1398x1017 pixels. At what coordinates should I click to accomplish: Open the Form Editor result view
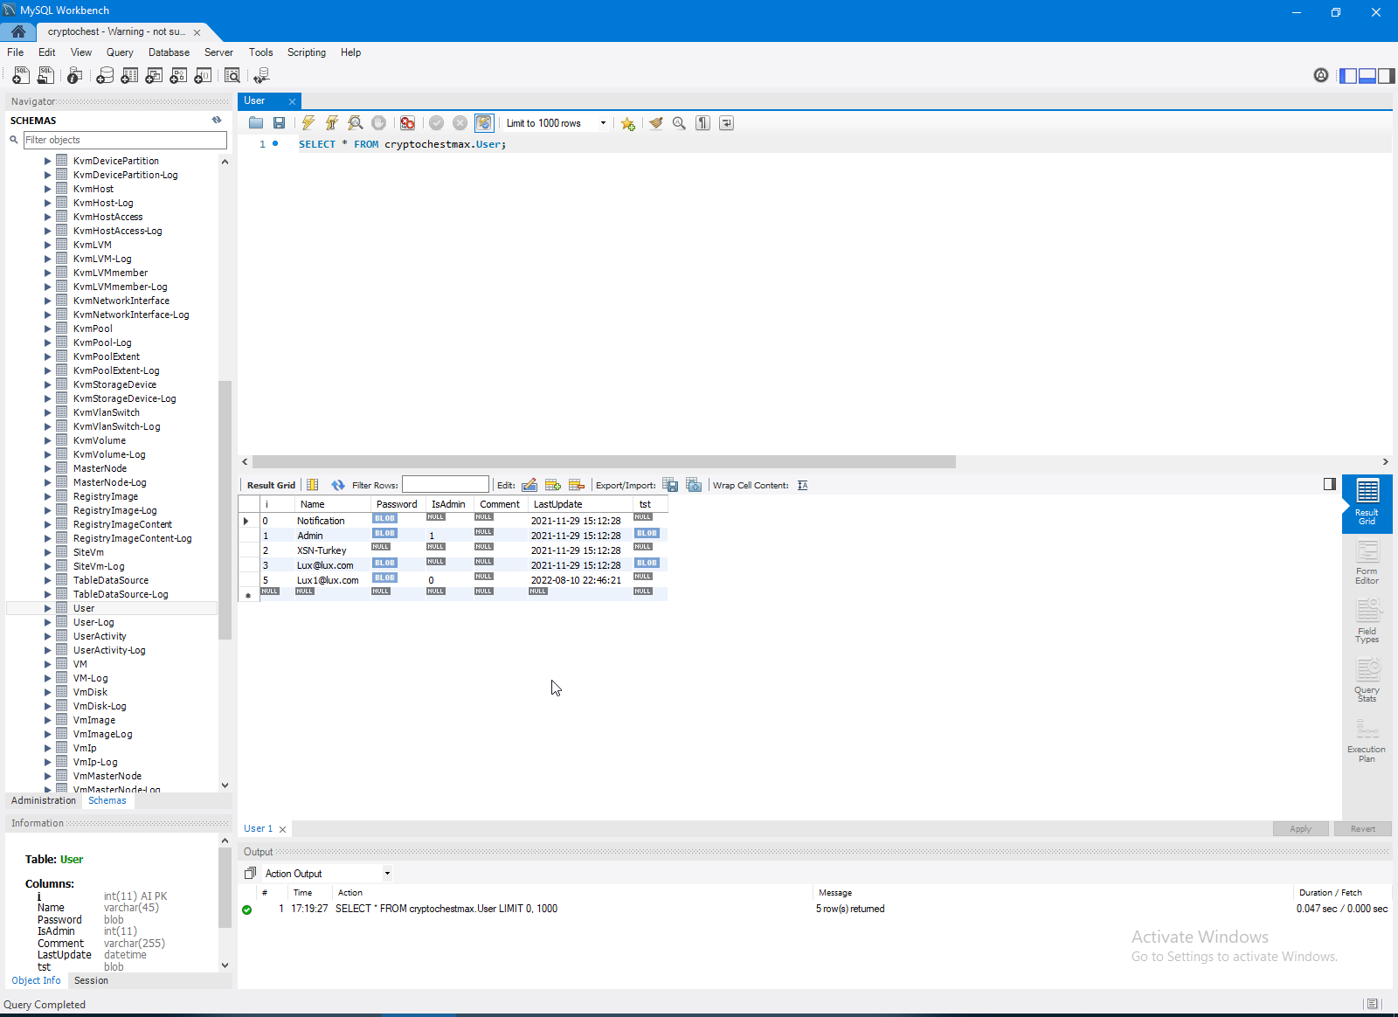[x=1367, y=563]
